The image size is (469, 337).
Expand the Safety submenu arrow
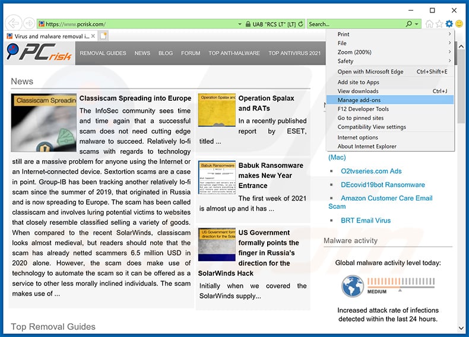[449, 61]
